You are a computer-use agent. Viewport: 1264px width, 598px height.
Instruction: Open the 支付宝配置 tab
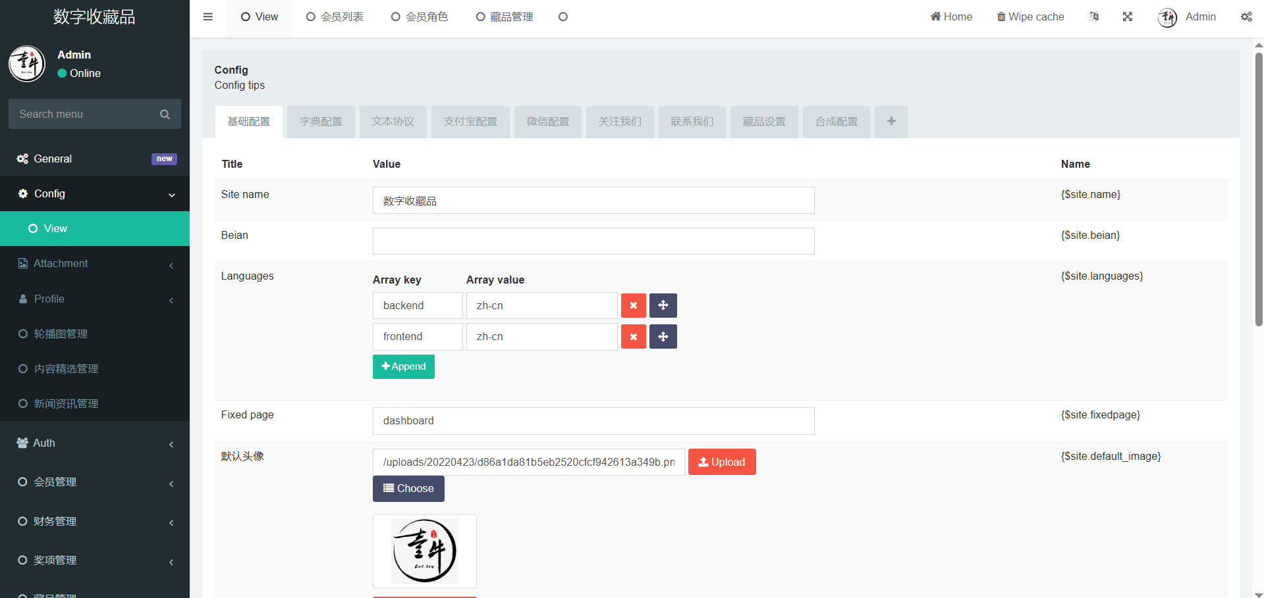point(470,122)
